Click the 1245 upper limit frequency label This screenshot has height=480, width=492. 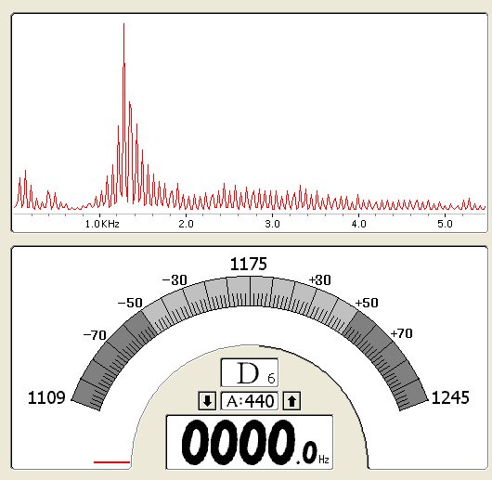point(450,397)
